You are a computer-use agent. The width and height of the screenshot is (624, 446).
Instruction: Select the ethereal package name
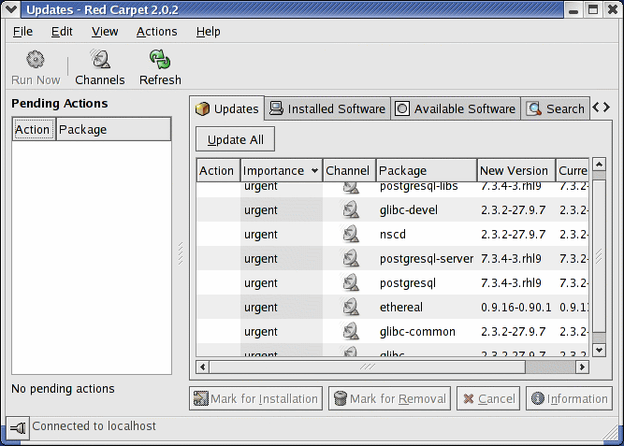tap(401, 307)
